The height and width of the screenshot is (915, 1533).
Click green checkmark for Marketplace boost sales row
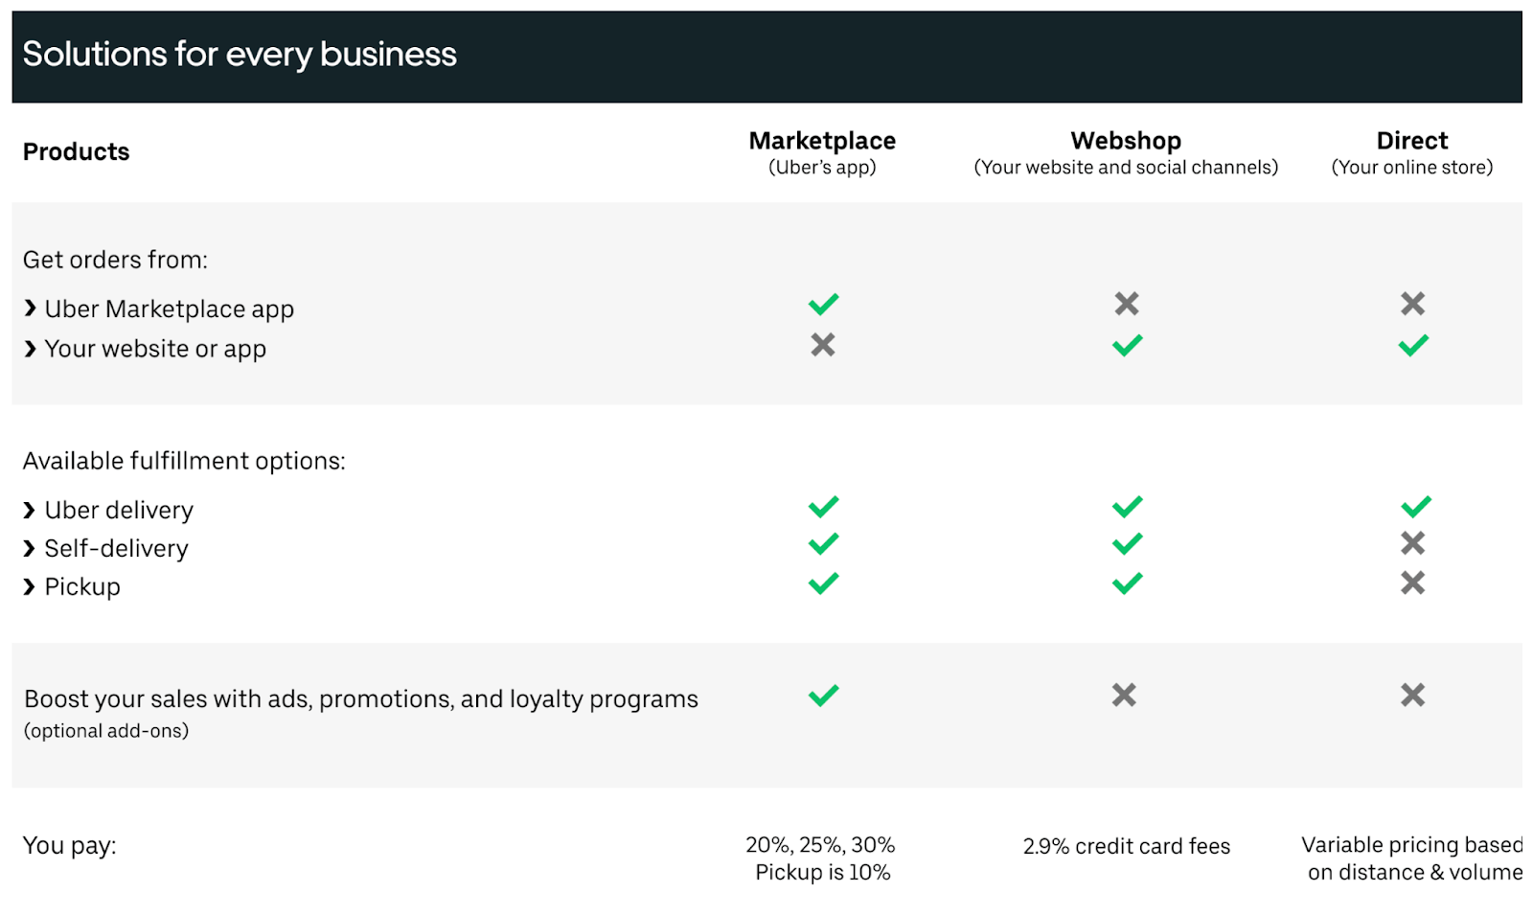[823, 695]
